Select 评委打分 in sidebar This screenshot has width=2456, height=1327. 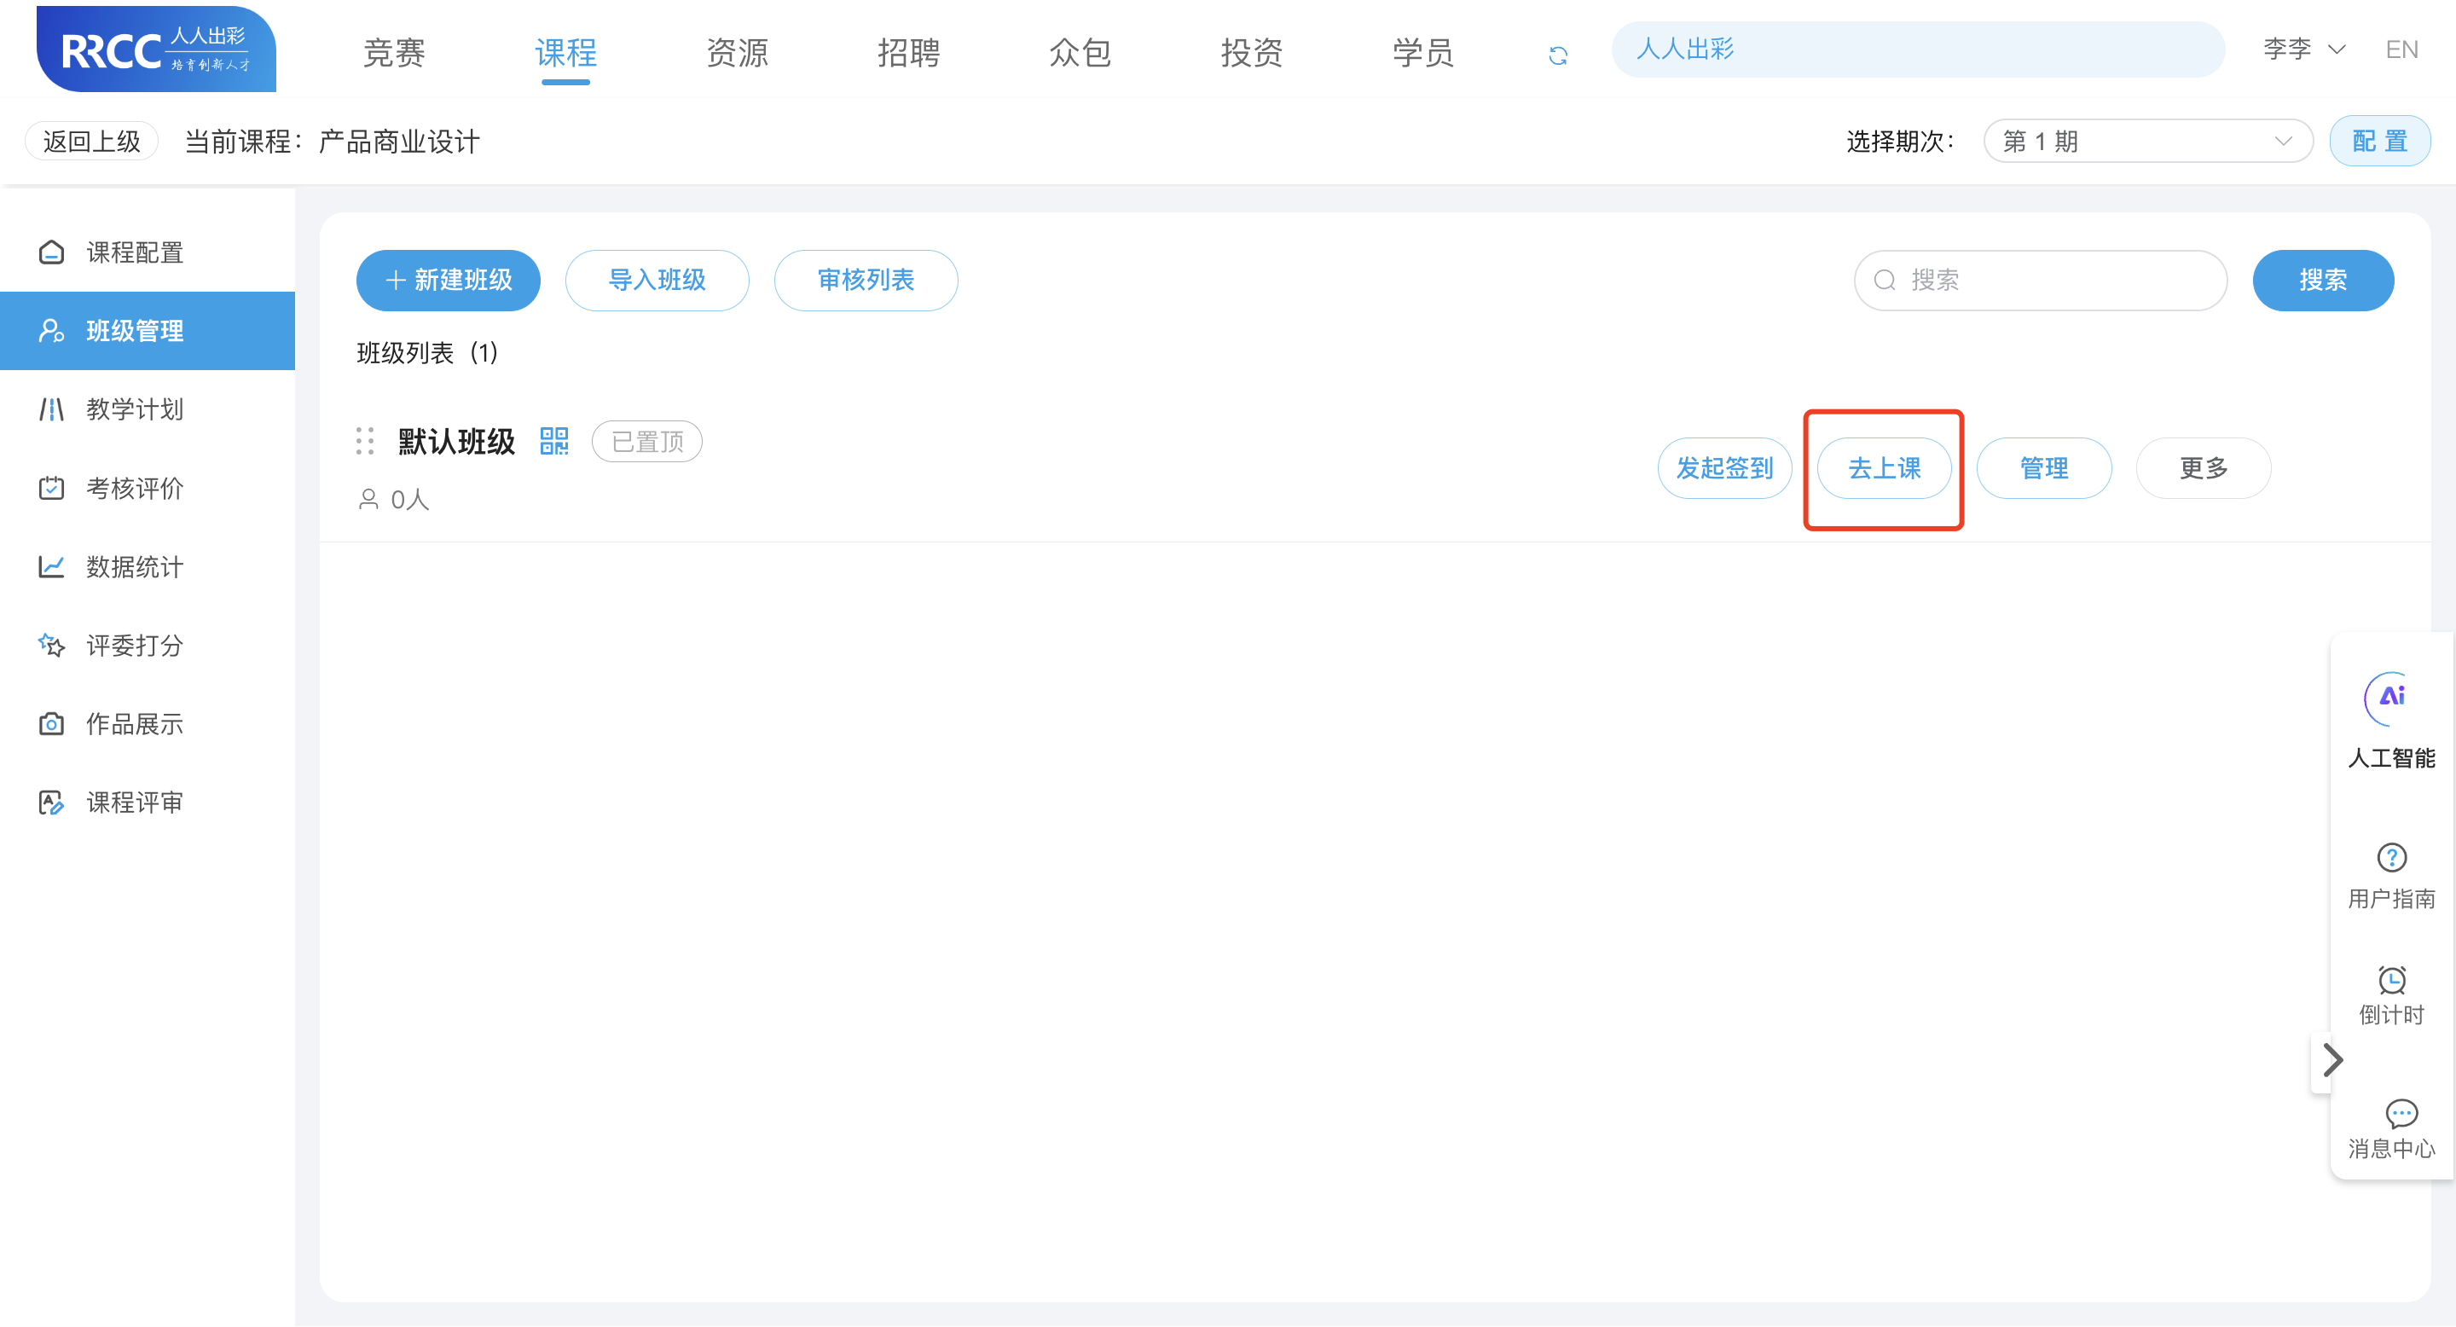click(x=148, y=646)
